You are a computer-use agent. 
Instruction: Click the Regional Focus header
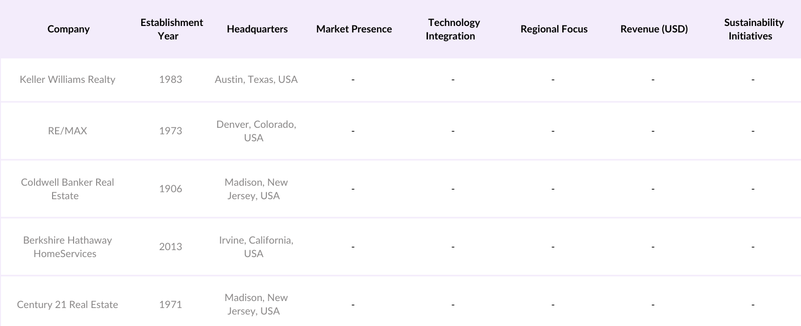[554, 29]
